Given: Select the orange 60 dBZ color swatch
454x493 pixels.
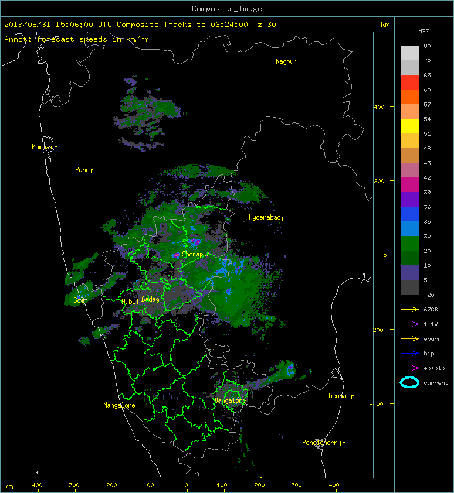Looking at the screenshot, I should pyautogui.click(x=409, y=97).
